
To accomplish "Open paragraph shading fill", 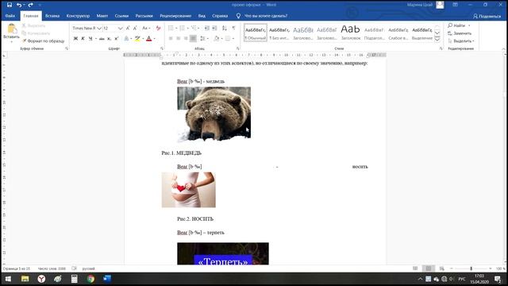I will 217,39.
